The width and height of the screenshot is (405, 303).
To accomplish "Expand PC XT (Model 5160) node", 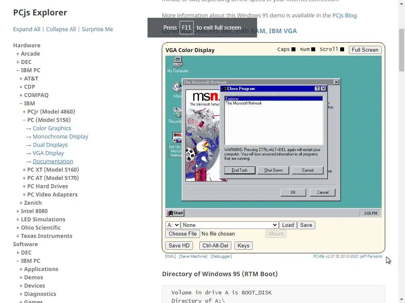I will [x=51, y=170].
